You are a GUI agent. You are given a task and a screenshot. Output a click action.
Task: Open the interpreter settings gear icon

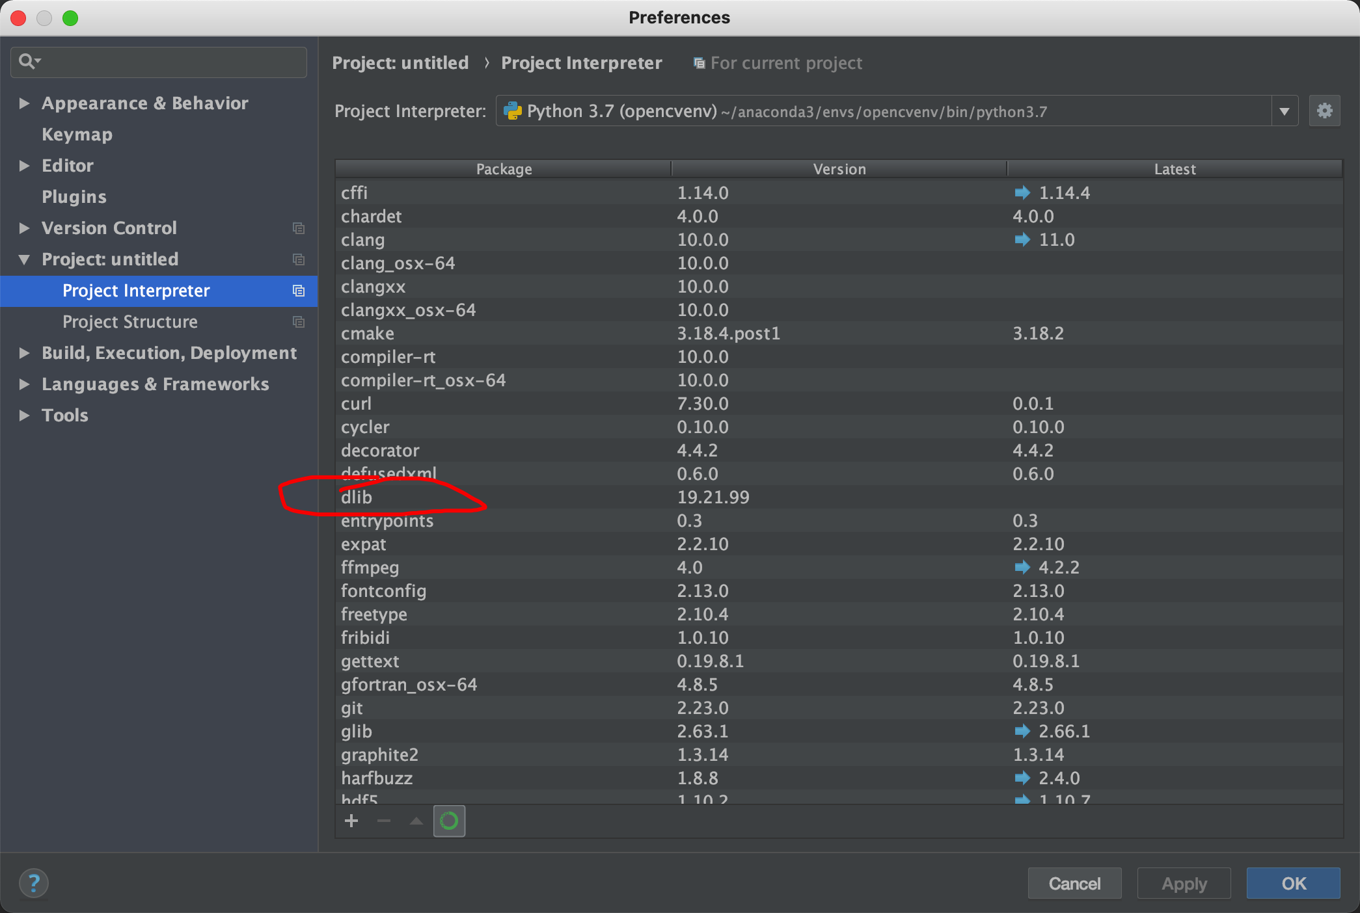pos(1324,111)
